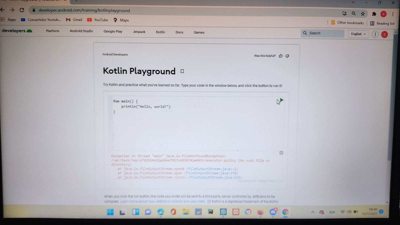Open Chrome extensions via the puzzle icon
Viewport: 400px width, 225px height.
(x=374, y=14)
